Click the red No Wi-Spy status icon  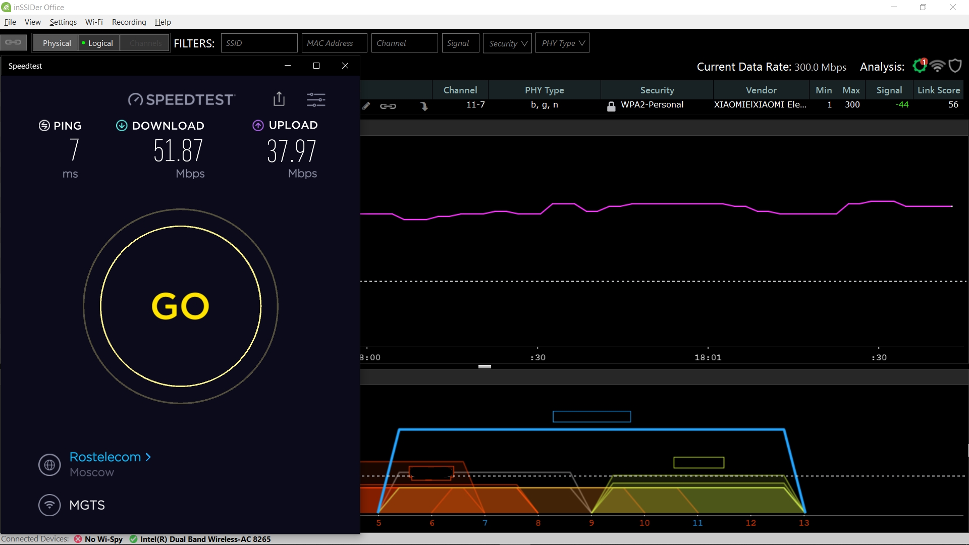[x=78, y=539]
